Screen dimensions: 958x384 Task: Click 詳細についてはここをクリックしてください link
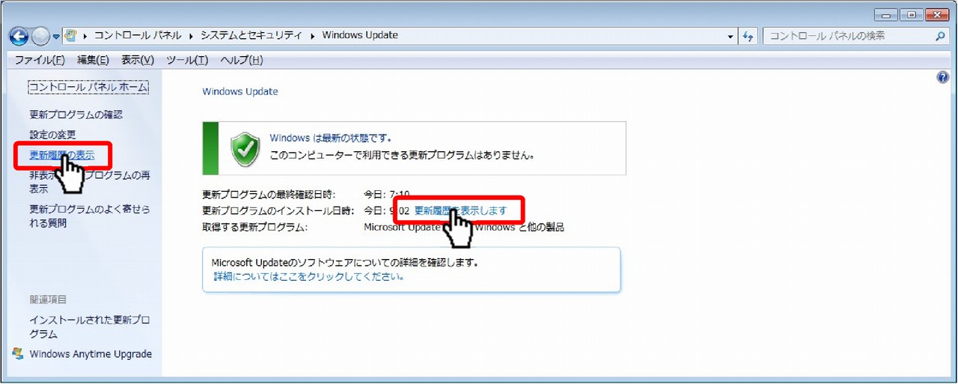[x=309, y=276]
